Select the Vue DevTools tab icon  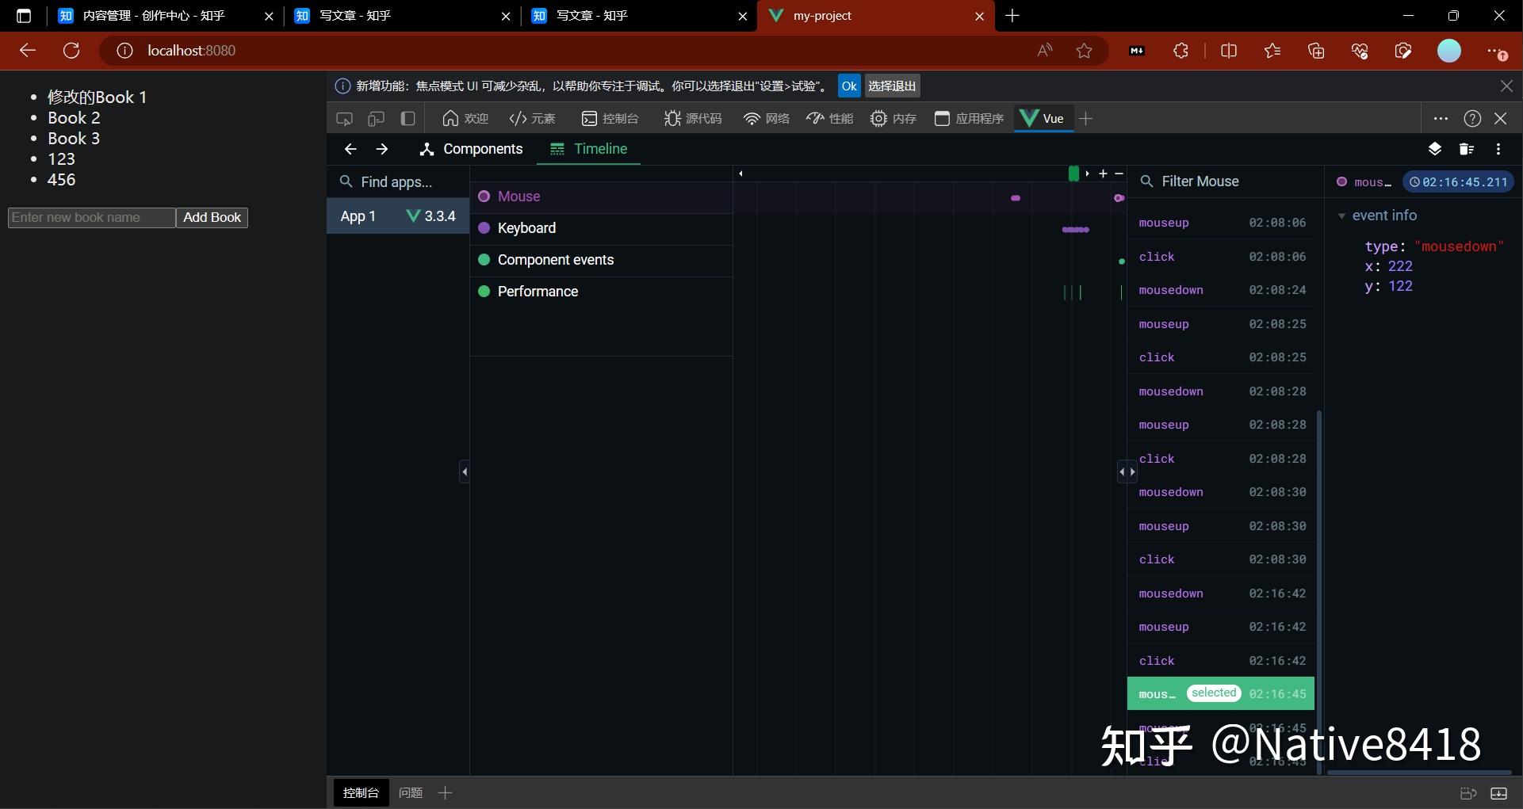click(x=1030, y=118)
